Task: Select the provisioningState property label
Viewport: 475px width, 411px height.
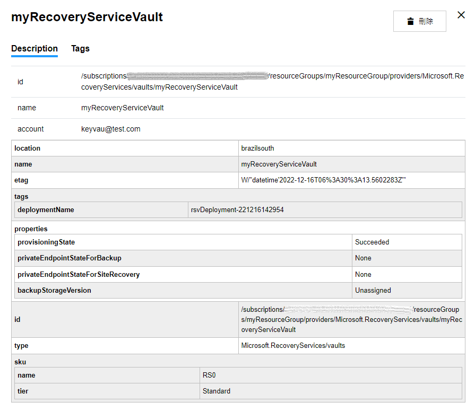Action: (46, 242)
